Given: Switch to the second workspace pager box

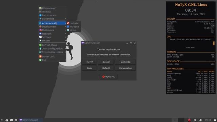Looking at the screenshot, I should tap(181, 120).
